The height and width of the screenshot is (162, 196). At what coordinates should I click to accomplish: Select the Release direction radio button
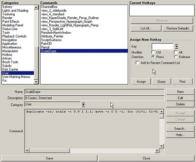click(176, 57)
